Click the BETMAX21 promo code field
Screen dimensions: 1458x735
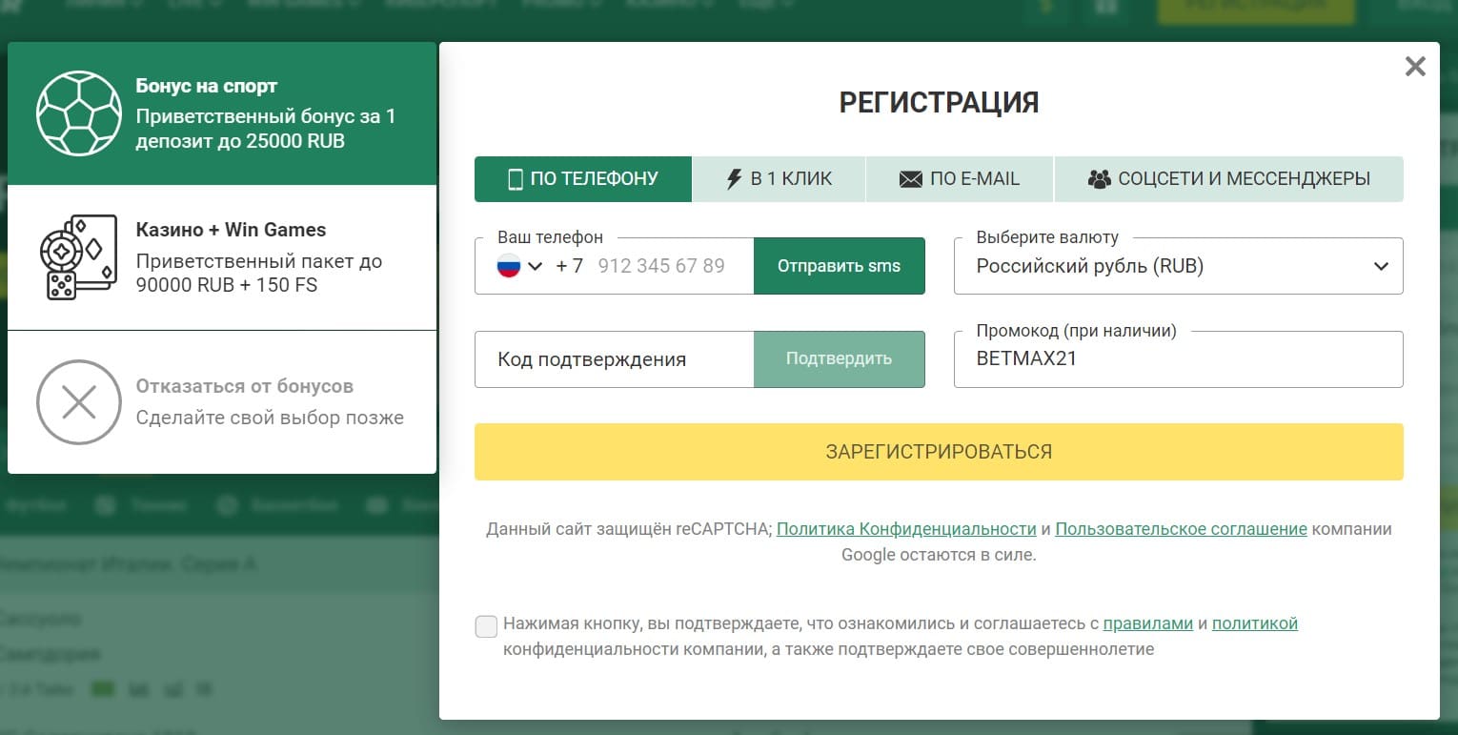pyautogui.click(x=1178, y=359)
